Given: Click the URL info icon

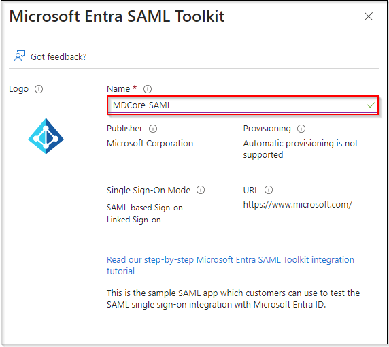Looking at the screenshot, I should [x=269, y=190].
